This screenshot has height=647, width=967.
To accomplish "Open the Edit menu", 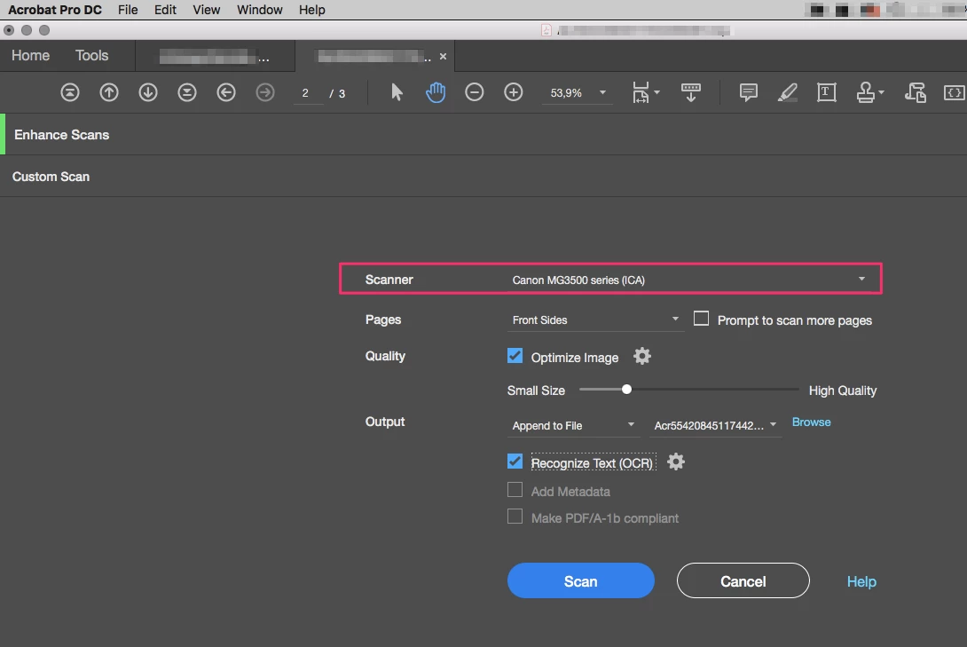I will point(165,10).
